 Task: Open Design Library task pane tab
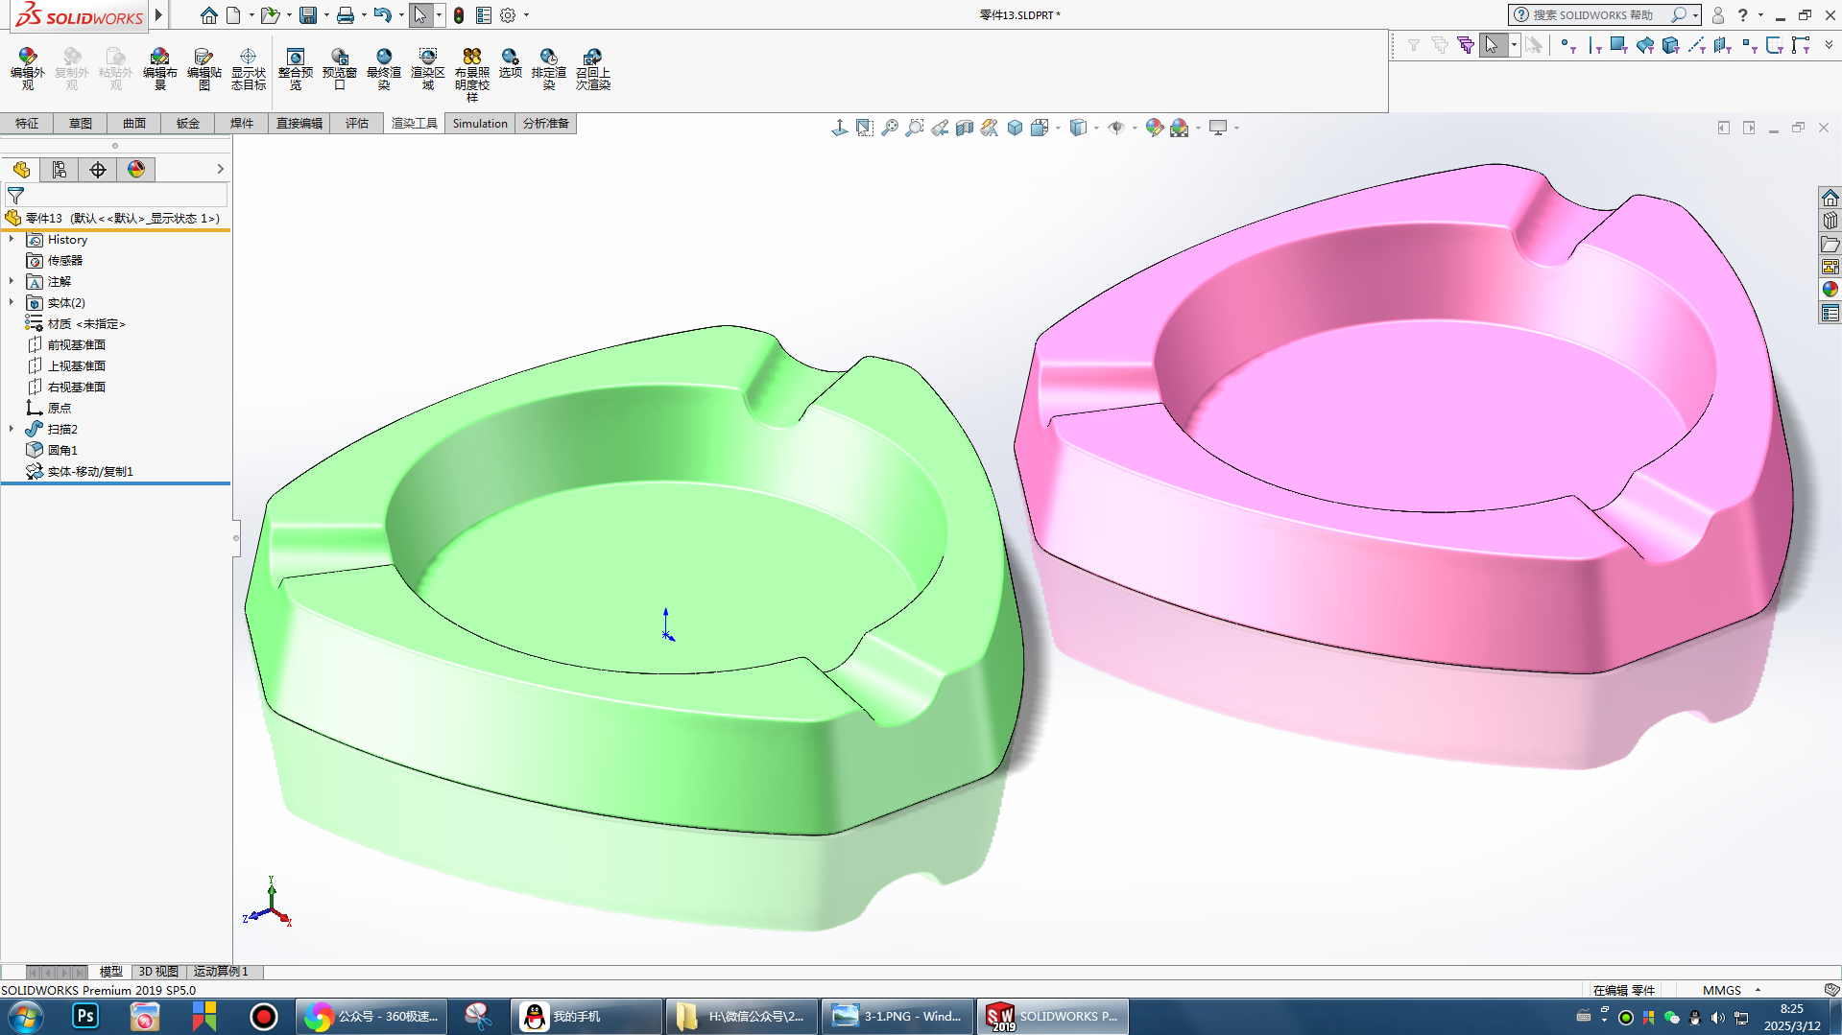(x=1830, y=221)
